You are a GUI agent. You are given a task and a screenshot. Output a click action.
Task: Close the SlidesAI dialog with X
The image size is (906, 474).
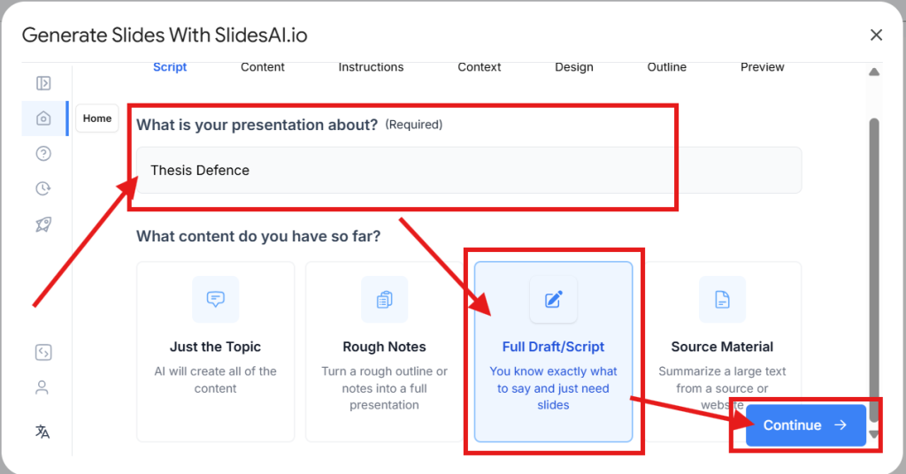(876, 35)
